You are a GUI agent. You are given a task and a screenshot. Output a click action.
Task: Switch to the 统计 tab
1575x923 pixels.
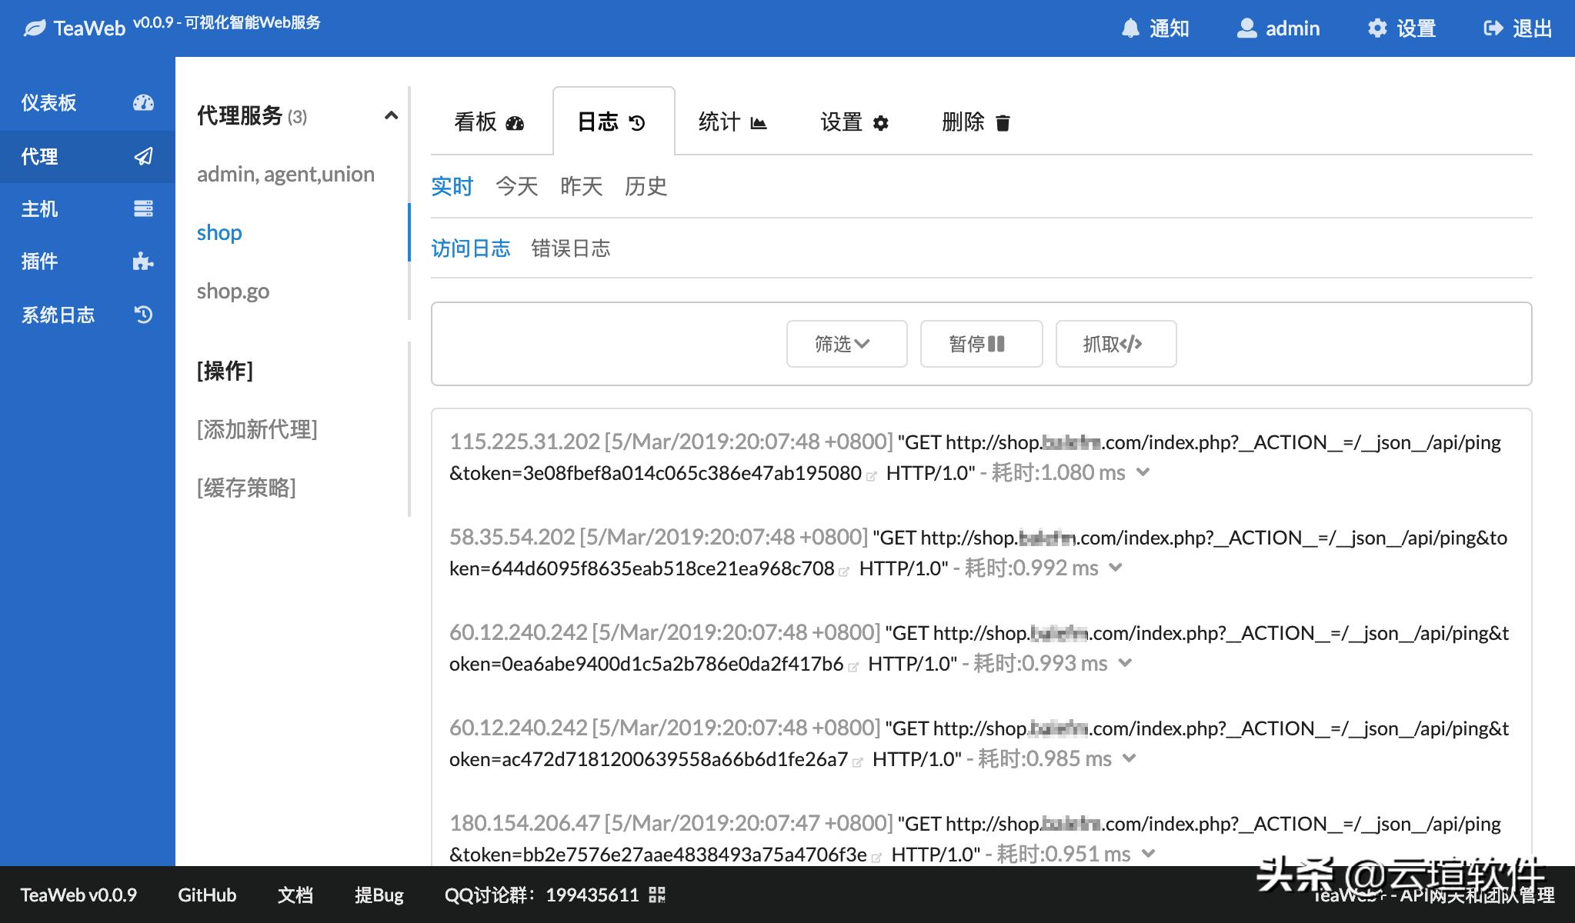[732, 122]
